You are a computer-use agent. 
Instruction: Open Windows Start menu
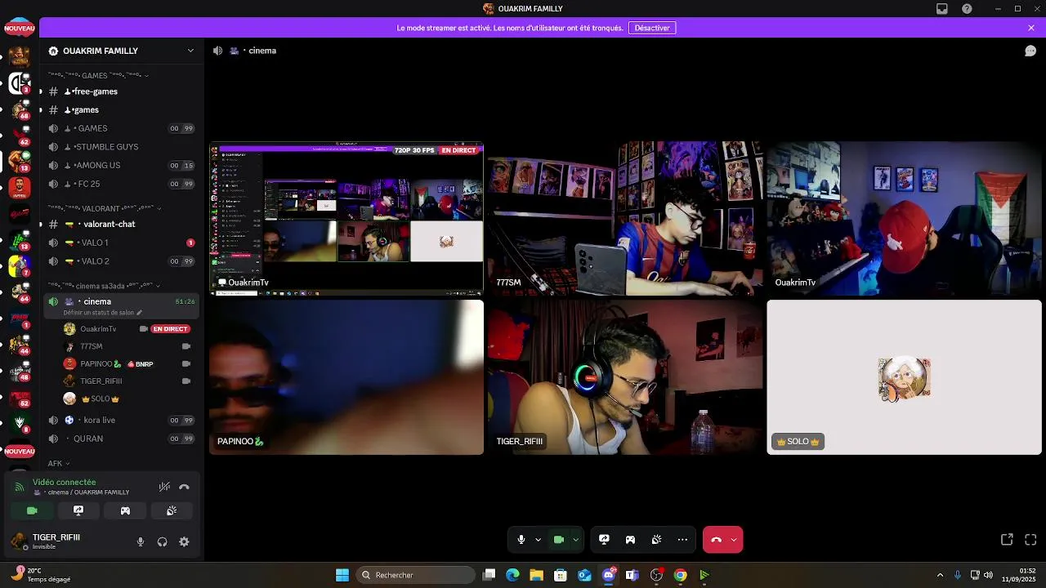point(342,575)
